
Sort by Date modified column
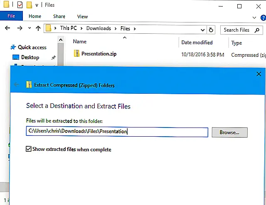[x=197, y=42]
